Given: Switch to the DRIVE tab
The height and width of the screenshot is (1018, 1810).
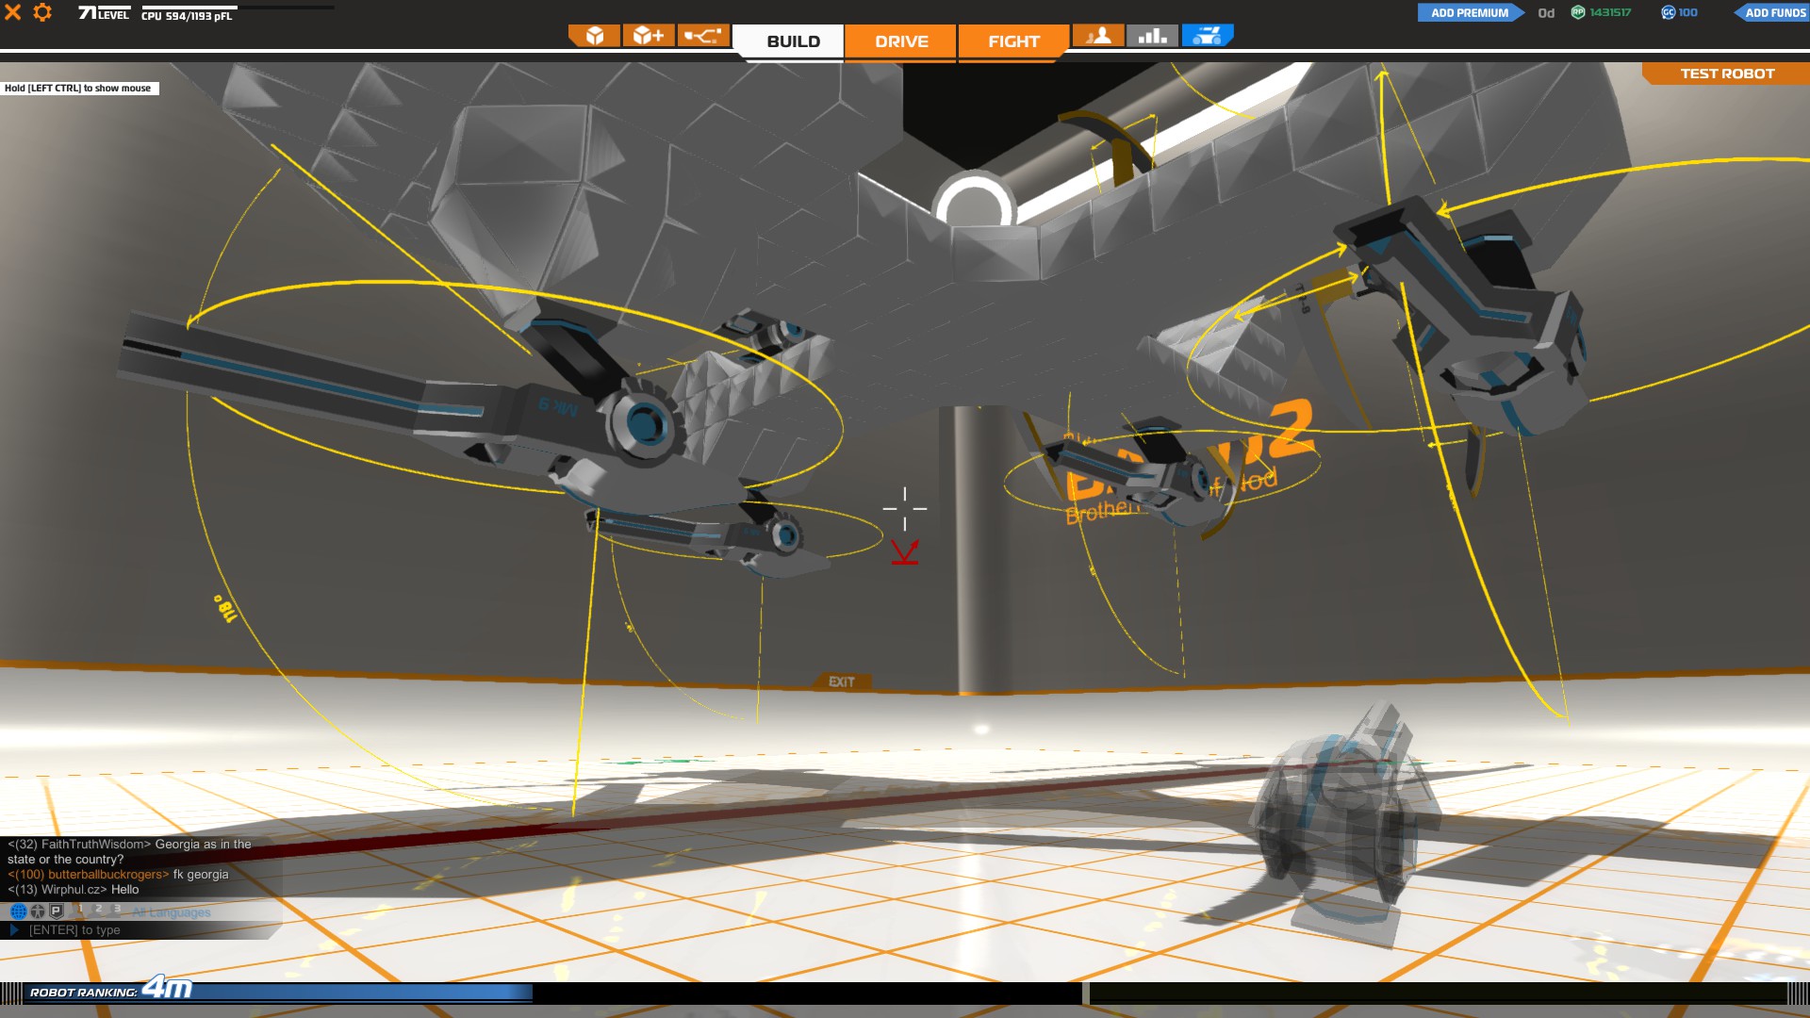Looking at the screenshot, I should point(901,41).
